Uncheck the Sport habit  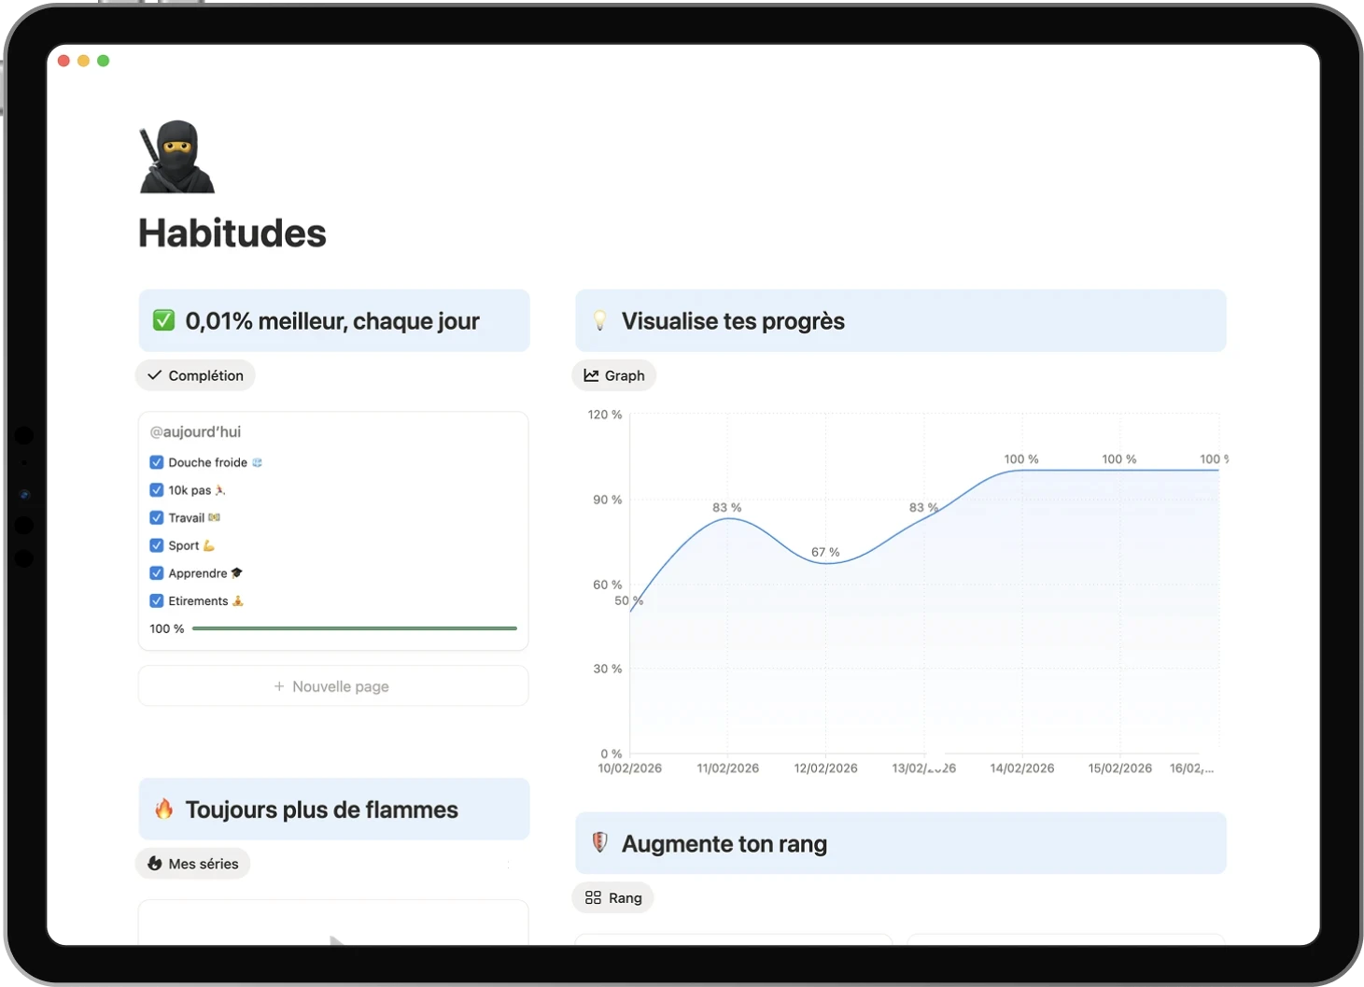(x=157, y=545)
